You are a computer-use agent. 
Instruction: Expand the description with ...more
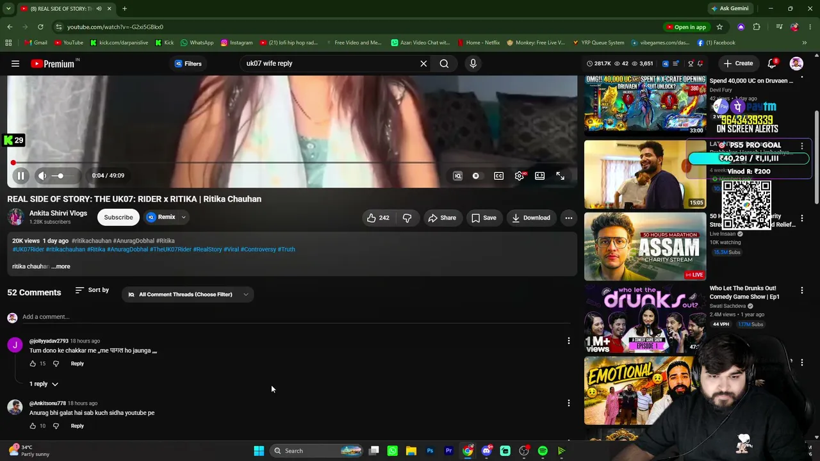click(x=61, y=266)
